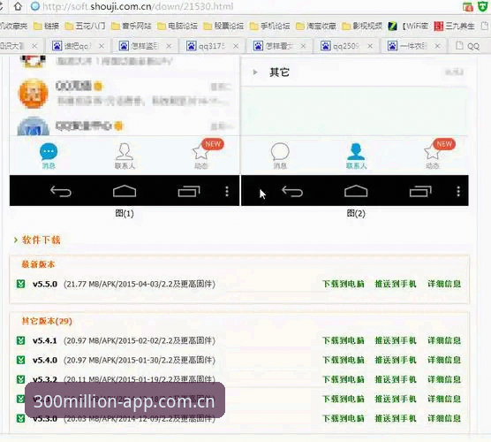Open the WiFi bookmark with Z icon
The height and width of the screenshot is (442, 491).
(408, 26)
